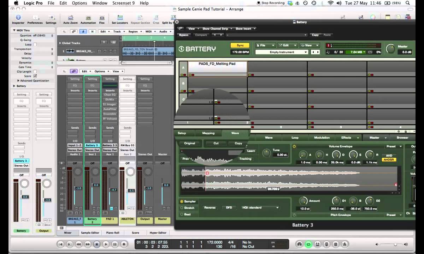Click the Compare button in plugin header
Viewport: 424px width, 254px height.
pyautogui.click(x=201, y=35)
